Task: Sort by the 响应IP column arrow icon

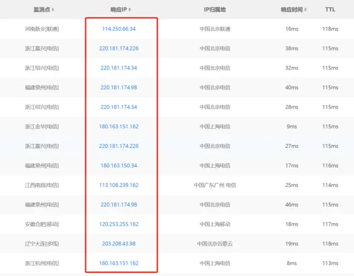Action: click(x=130, y=10)
